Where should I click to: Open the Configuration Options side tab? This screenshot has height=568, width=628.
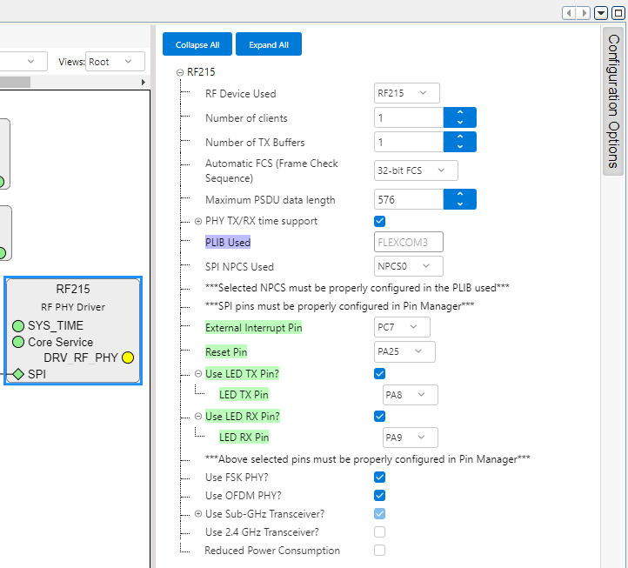pyautogui.click(x=613, y=101)
